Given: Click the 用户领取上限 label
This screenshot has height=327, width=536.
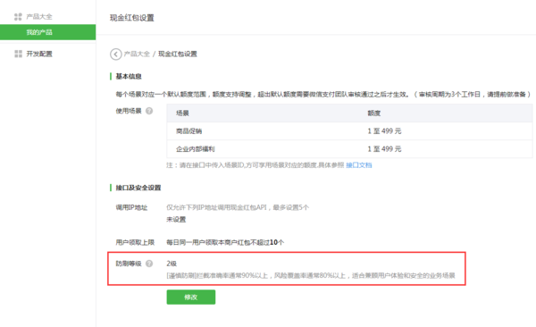Looking at the screenshot, I should pos(135,242).
